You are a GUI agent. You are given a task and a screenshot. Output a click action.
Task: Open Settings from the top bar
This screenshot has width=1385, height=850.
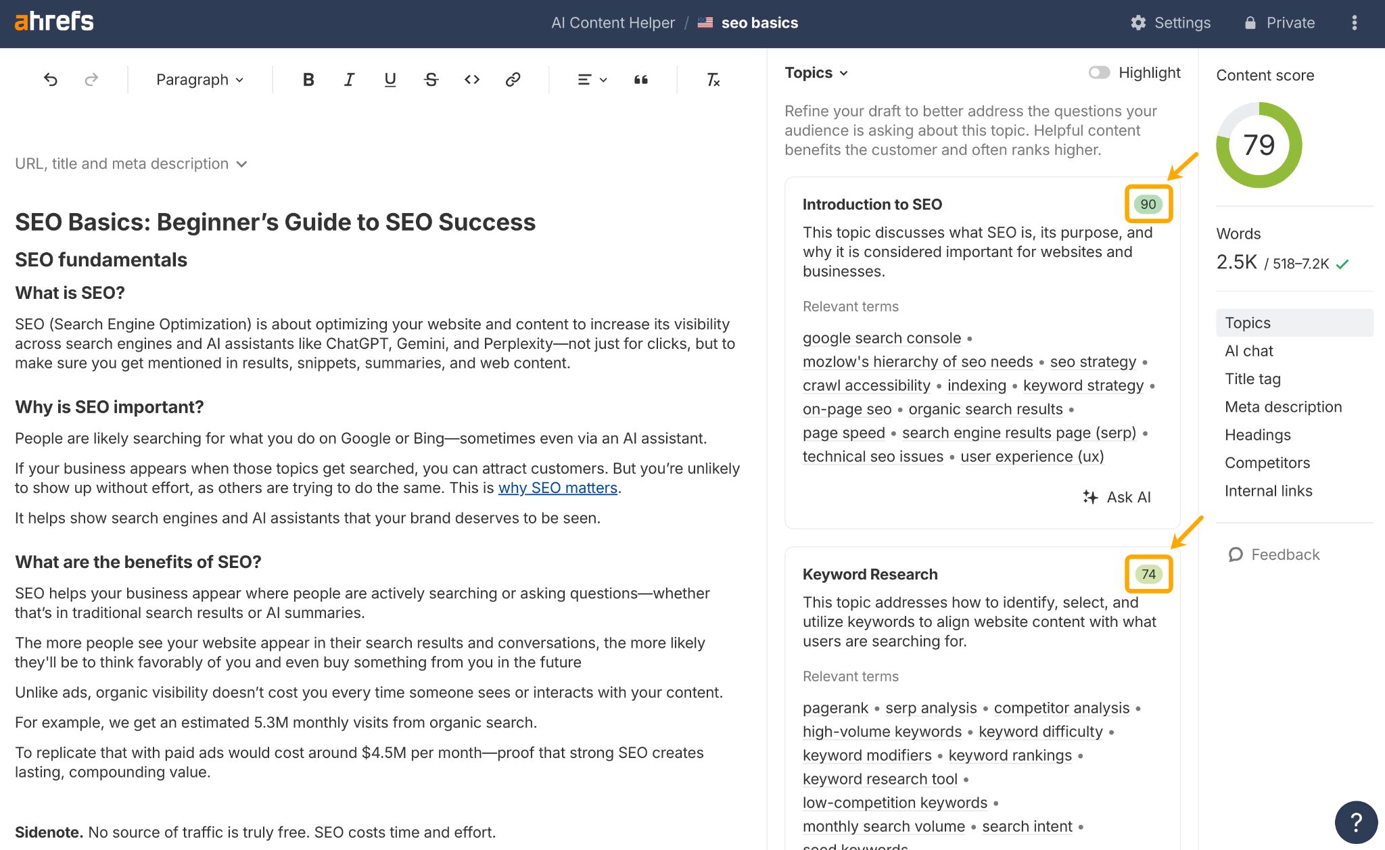pyautogui.click(x=1171, y=22)
